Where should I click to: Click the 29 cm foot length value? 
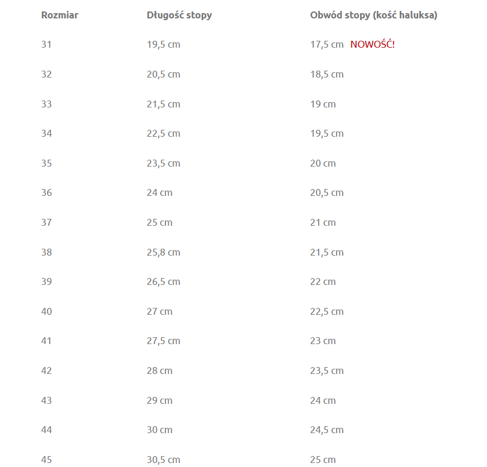pyautogui.click(x=160, y=400)
